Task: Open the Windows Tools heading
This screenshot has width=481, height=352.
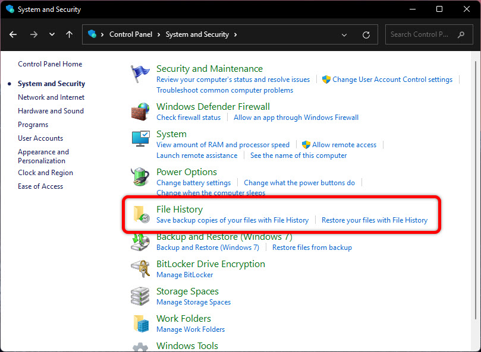Action: tap(187, 346)
